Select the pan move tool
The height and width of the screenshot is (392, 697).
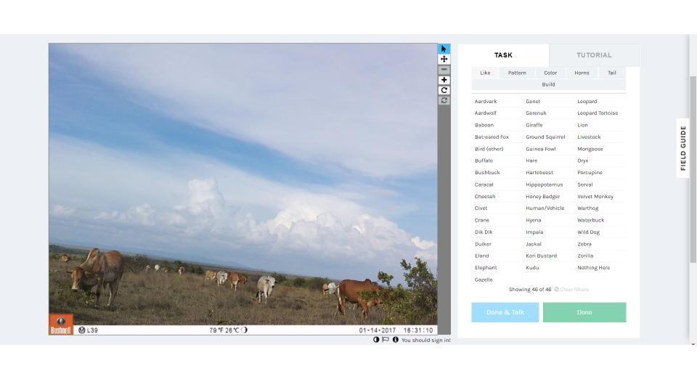click(444, 59)
